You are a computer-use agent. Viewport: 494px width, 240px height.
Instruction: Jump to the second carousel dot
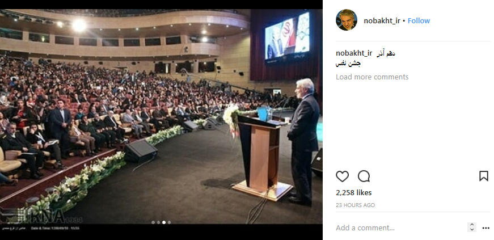158,222
